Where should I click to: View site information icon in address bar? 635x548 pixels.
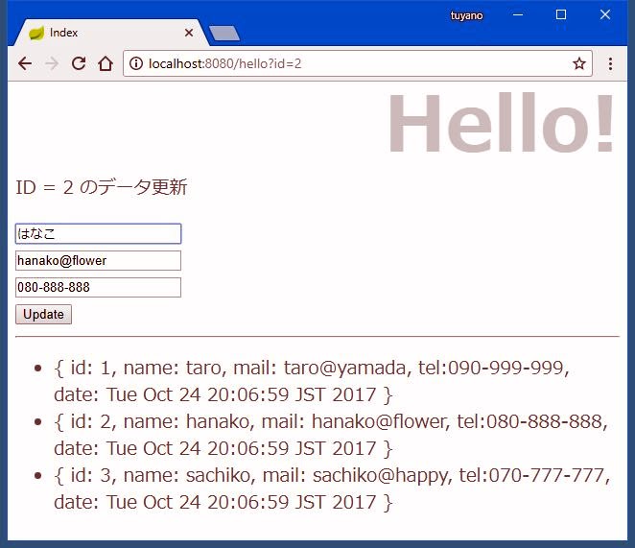pos(136,63)
